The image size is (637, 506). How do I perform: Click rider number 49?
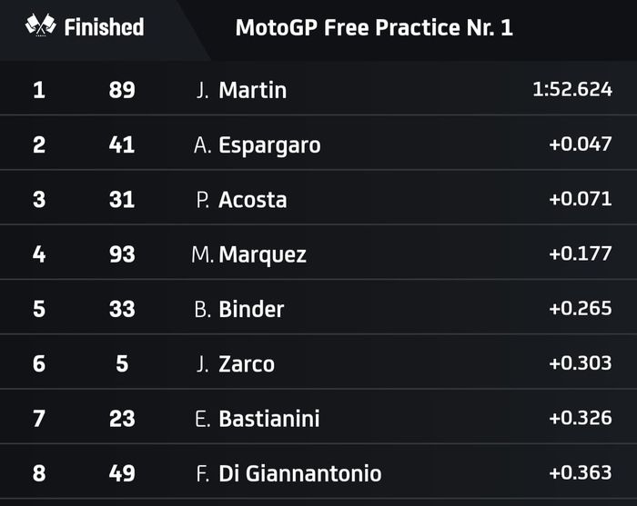(x=122, y=473)
